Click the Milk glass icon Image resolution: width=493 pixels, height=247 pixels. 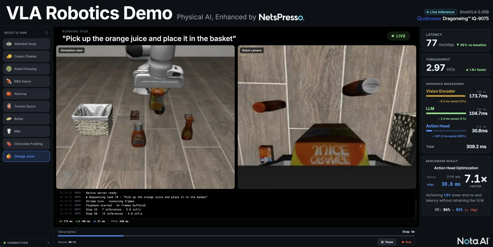(9, 131)
